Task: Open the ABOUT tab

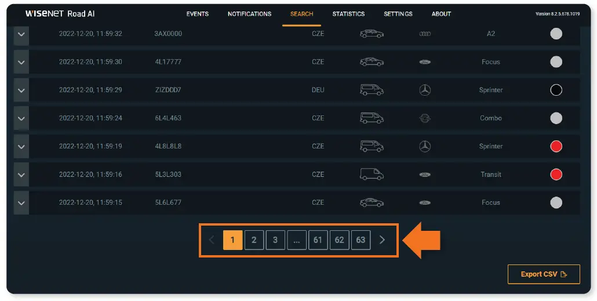Action: pyautogui.click(x=441, y=14)
